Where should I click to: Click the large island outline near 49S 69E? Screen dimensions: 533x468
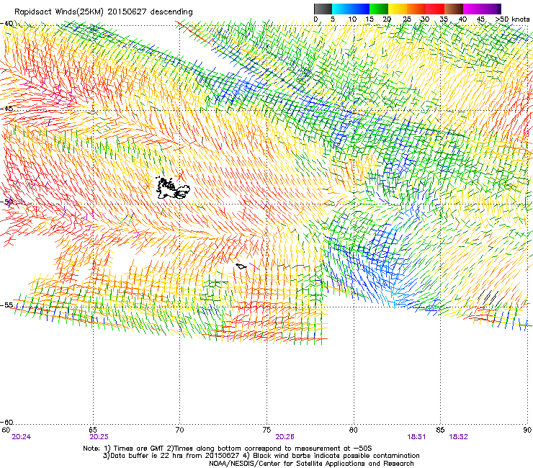173,188
